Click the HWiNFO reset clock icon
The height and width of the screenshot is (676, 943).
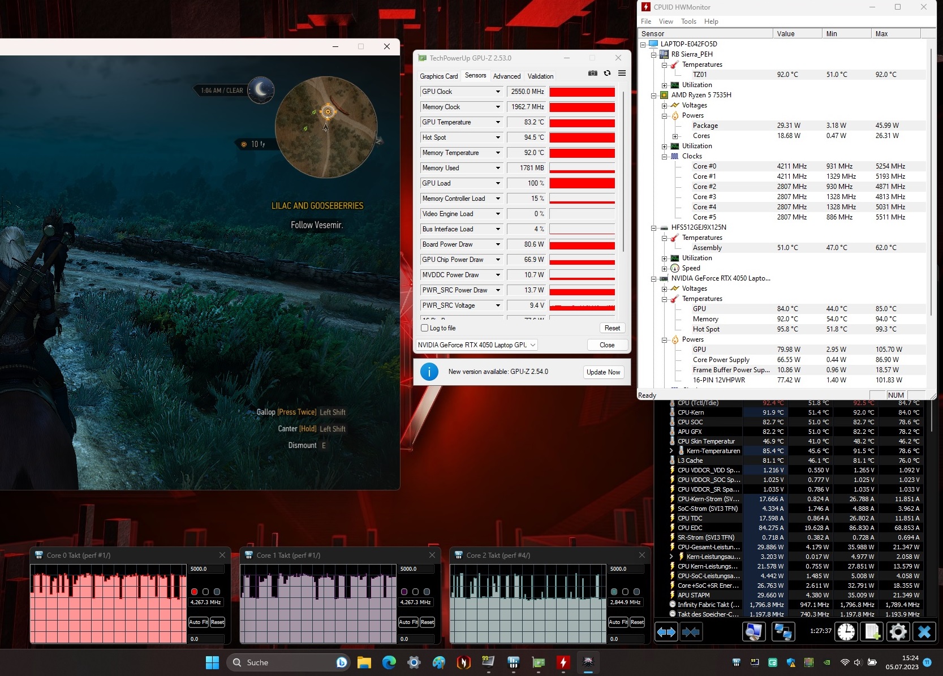pyautogui.click(x=846, y=631)
